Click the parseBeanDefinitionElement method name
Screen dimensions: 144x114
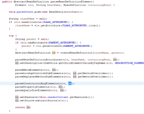coord(71,2)
